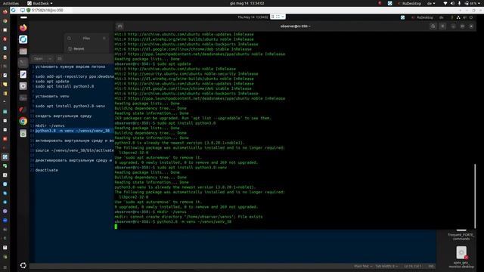Open the host battery system menu
The width and height of the screenshot is (484, 272).
pyautogui.click(x=471, y=3)
